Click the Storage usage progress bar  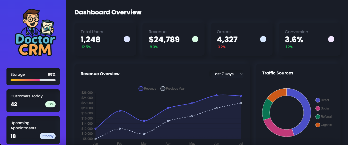(x=33, y=80)
